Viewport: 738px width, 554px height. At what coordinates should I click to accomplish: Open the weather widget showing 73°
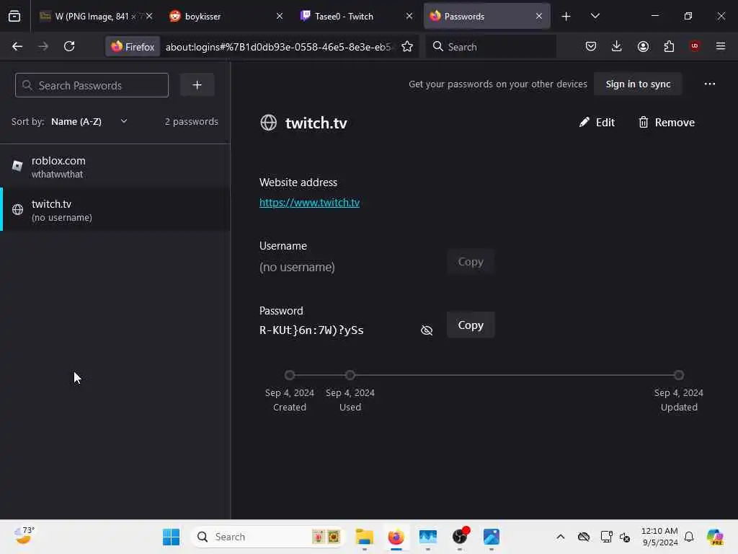click(x=24, y=536)
